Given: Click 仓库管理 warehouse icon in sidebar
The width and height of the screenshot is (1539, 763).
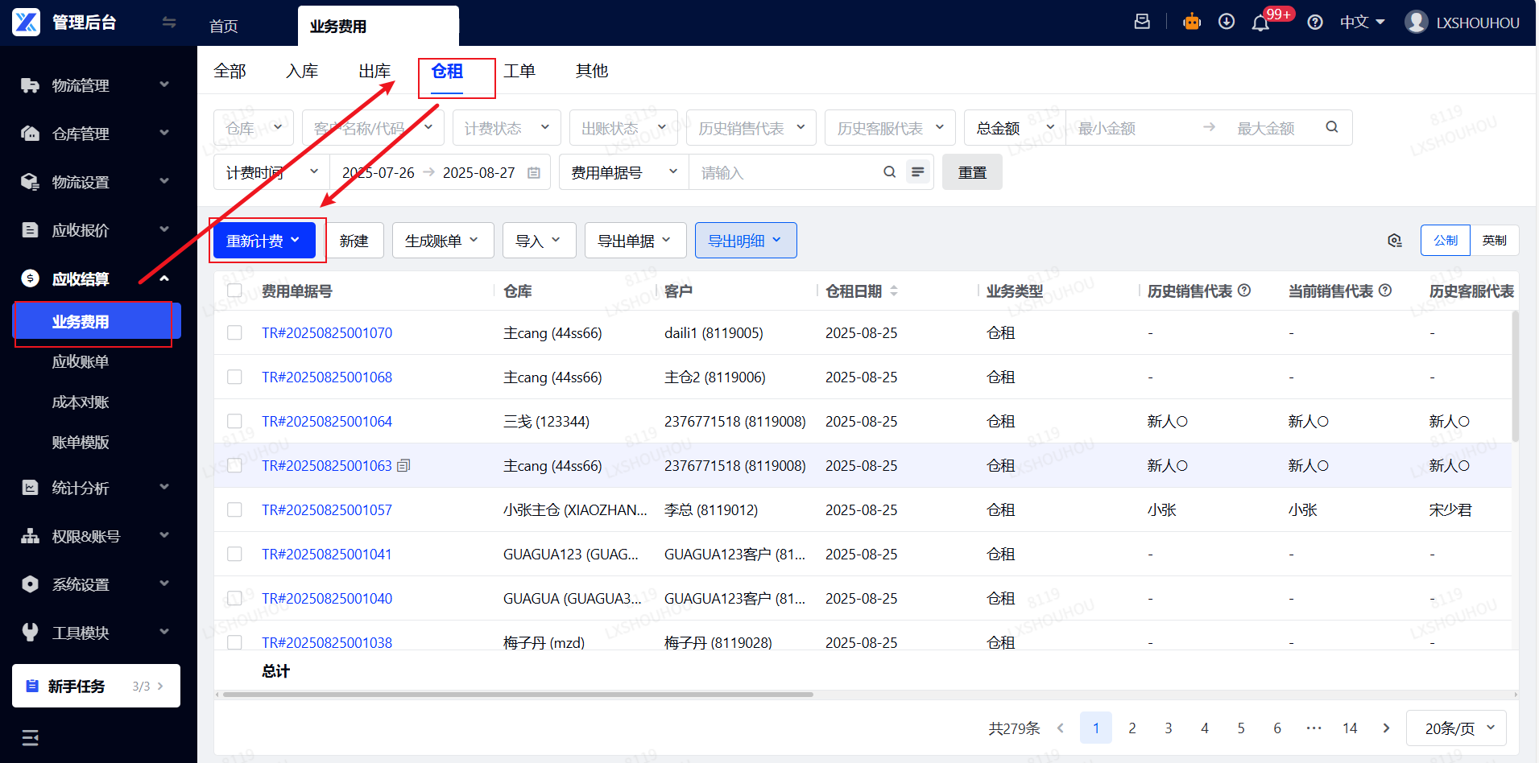Looking at the screenshot, I should (x=30, y=134).
